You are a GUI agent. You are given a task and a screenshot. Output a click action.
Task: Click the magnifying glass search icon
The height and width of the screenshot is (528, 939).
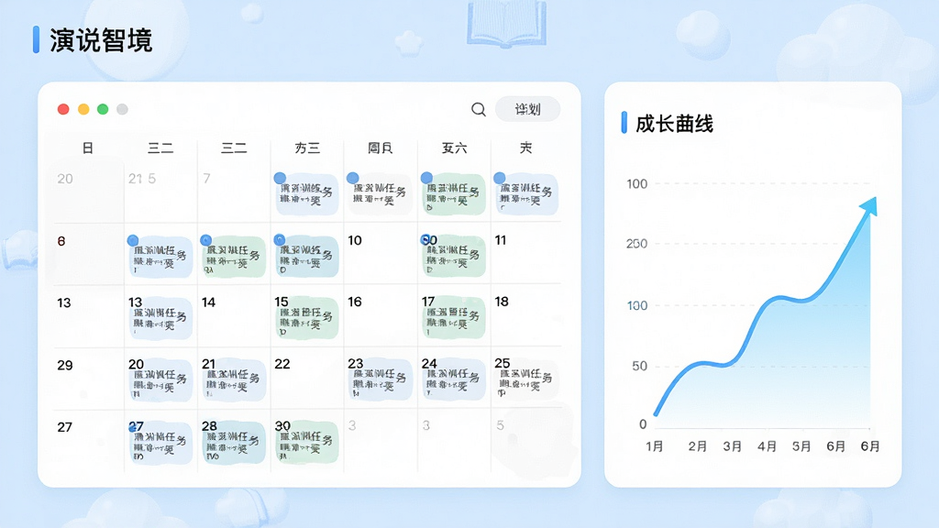pos(479,110)
